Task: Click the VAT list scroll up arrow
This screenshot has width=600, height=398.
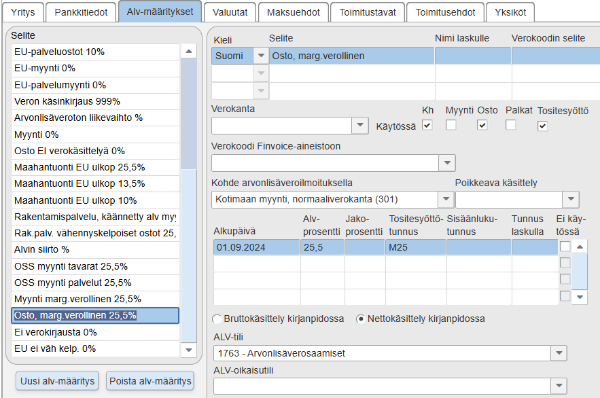Action: pos(189,51)
